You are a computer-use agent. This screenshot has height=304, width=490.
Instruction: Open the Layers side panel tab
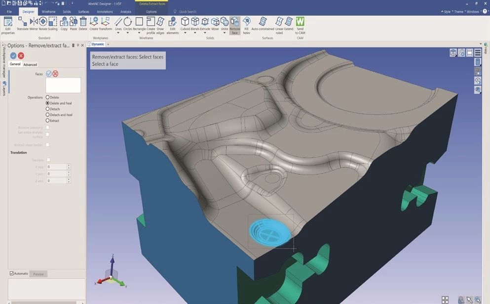click(4, 88)
